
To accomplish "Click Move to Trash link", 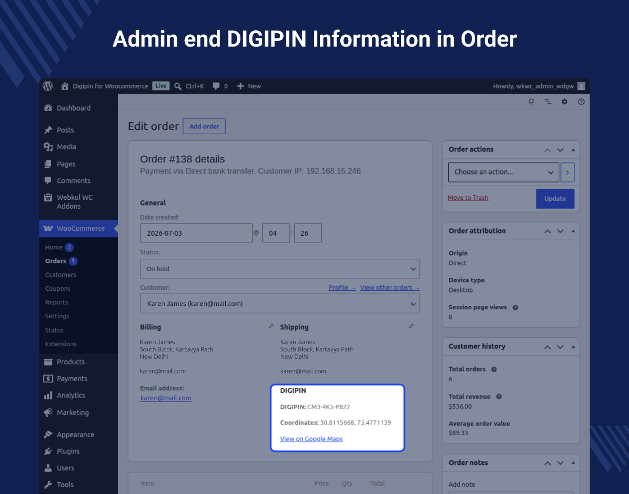I will click(x=468, y=198).
